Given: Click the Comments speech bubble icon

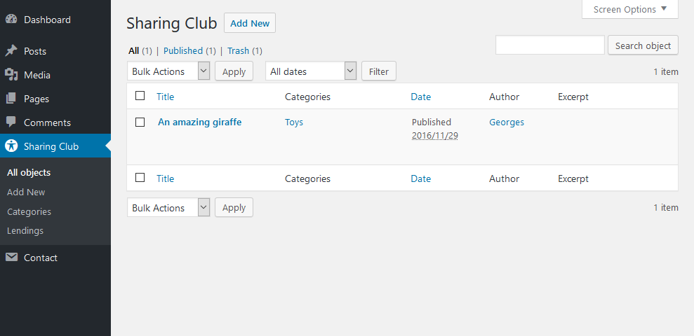Looking at the screenshot, I should [11, 122].
